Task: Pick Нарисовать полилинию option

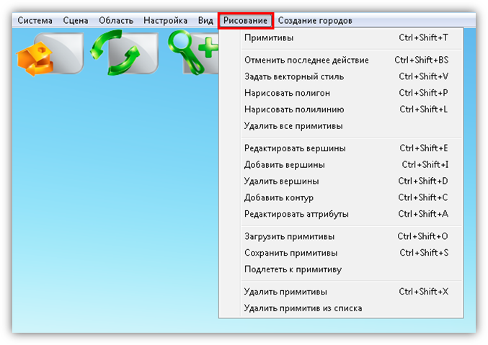Action: coord(294,109)
